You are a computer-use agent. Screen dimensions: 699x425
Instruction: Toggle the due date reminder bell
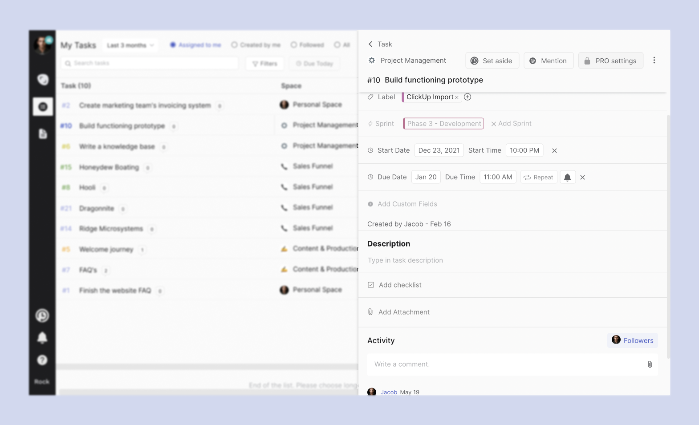tap(567, 177)
